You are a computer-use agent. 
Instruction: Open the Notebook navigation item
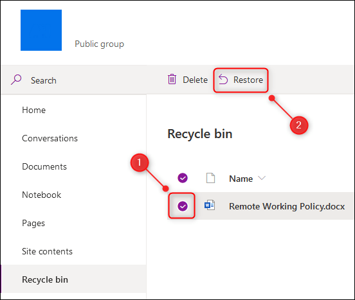[x=42, y=195]
